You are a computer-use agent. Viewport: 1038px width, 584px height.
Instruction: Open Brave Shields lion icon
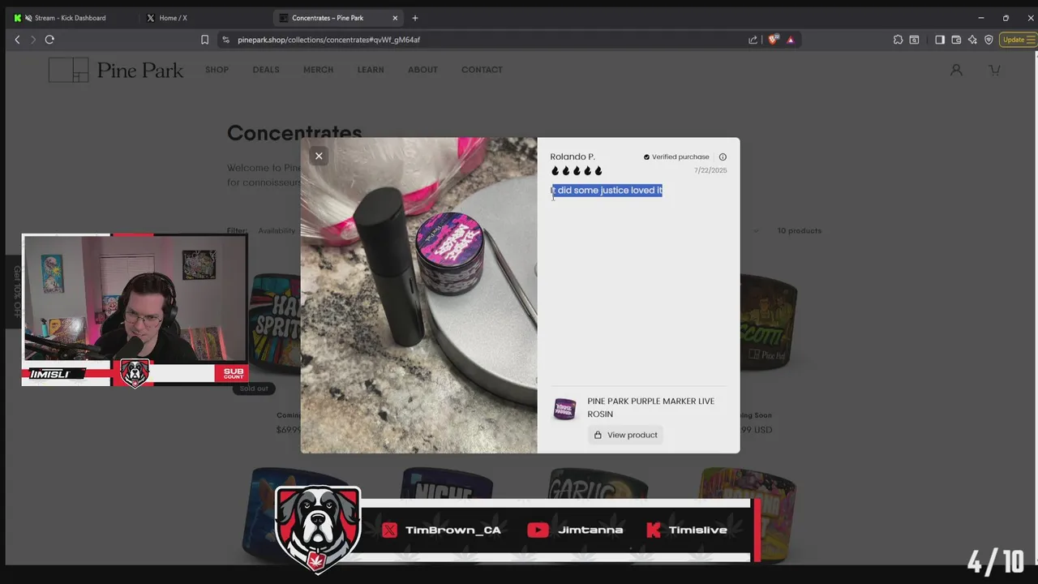click(x=773, y=40)
